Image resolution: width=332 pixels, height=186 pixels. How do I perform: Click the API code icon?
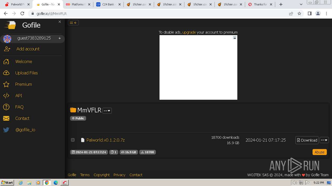[x=6, y=96]
